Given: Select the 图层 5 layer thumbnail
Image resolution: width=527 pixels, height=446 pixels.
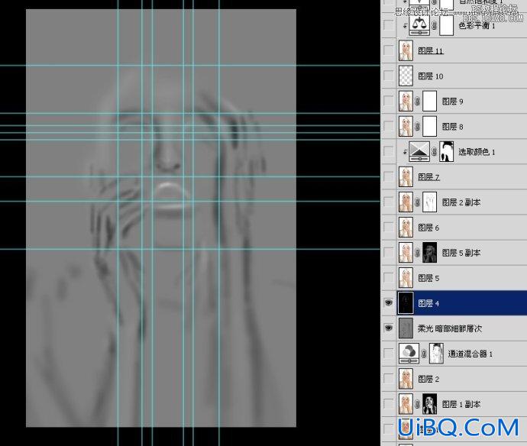Looking at the screenshot, I should (x=406, y=278).
